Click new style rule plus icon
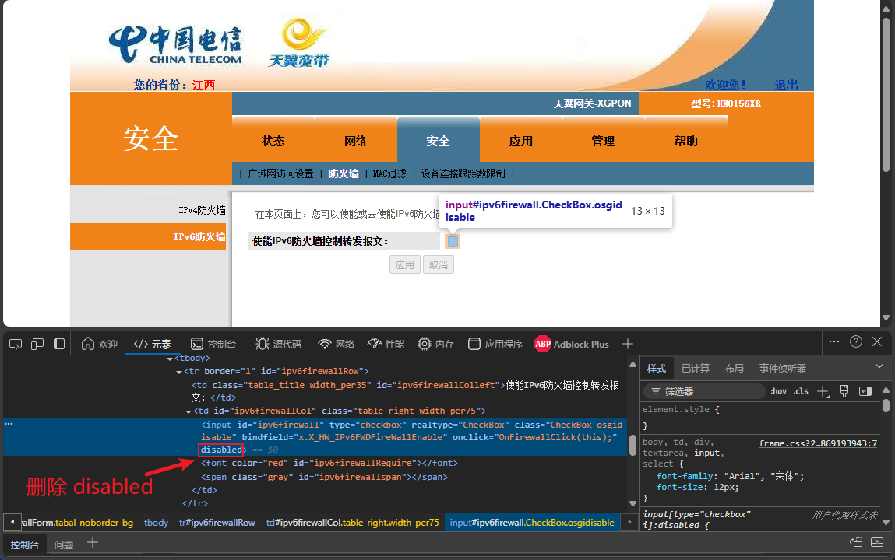The width and height of the screenshot is (895, 560). [x=823, y=391]
